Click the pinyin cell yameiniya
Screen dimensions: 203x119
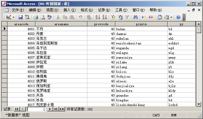tap(141, 57)
